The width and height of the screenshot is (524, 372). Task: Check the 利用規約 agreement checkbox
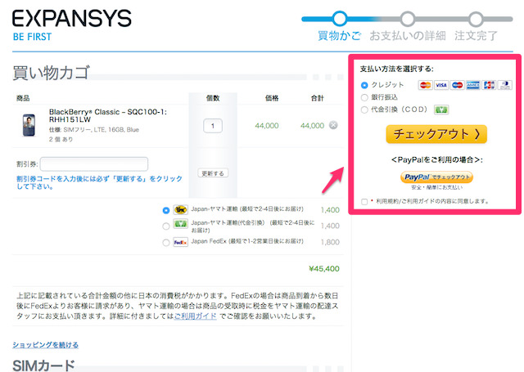click(364, 201)
